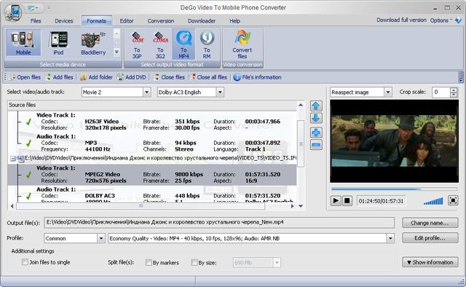Stop the preview video

coord(347,201)
